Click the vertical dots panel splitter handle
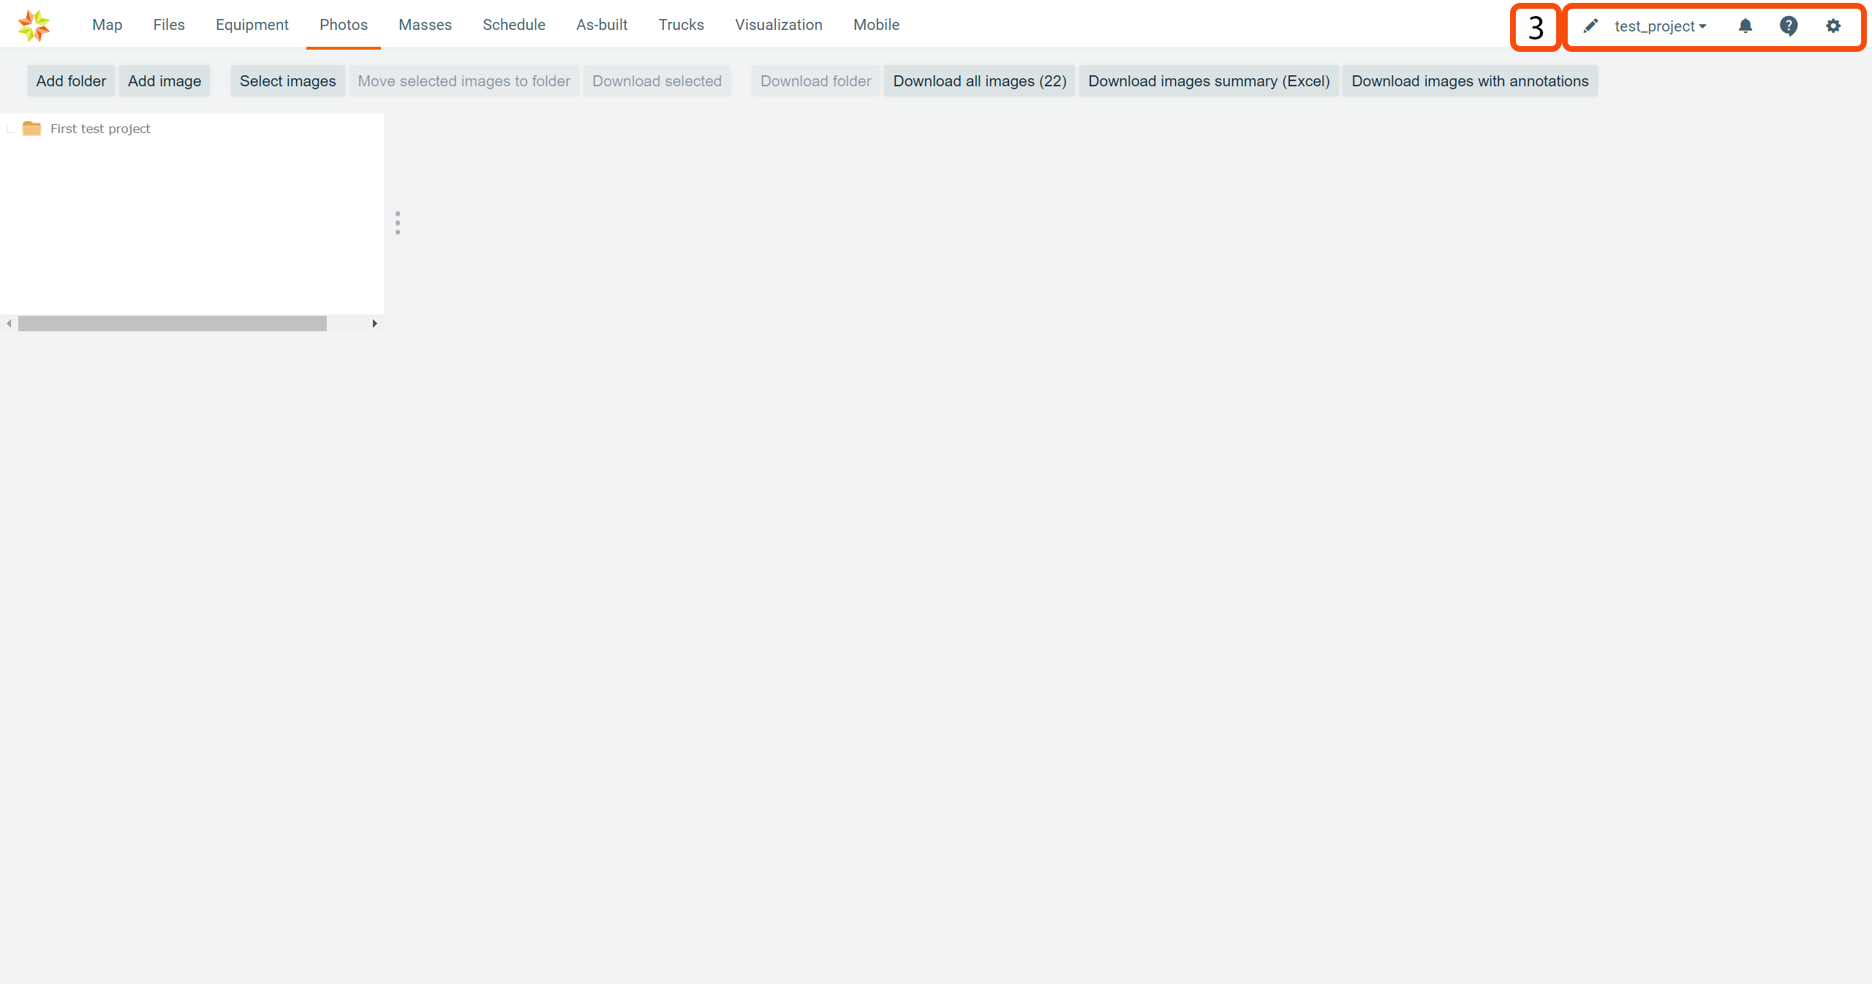 [398, 223]
